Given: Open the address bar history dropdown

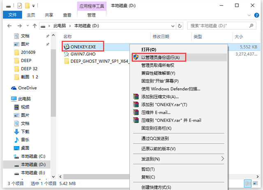Looking at the screenshot, I should point(173,26).
